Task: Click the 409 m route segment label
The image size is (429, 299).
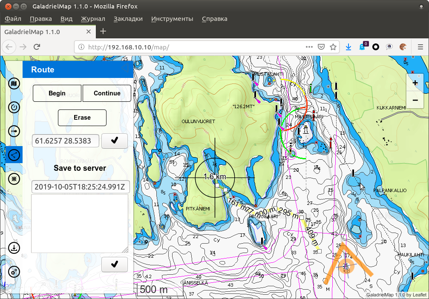Action: click(x=312, y=236)
